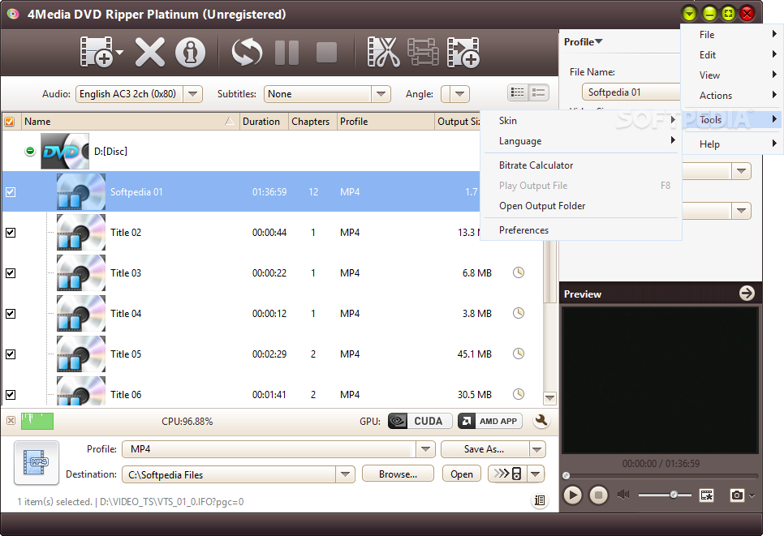The image size is (784, 536).
Task: Click the output-to-device arrow button
Action: point(507,474)
